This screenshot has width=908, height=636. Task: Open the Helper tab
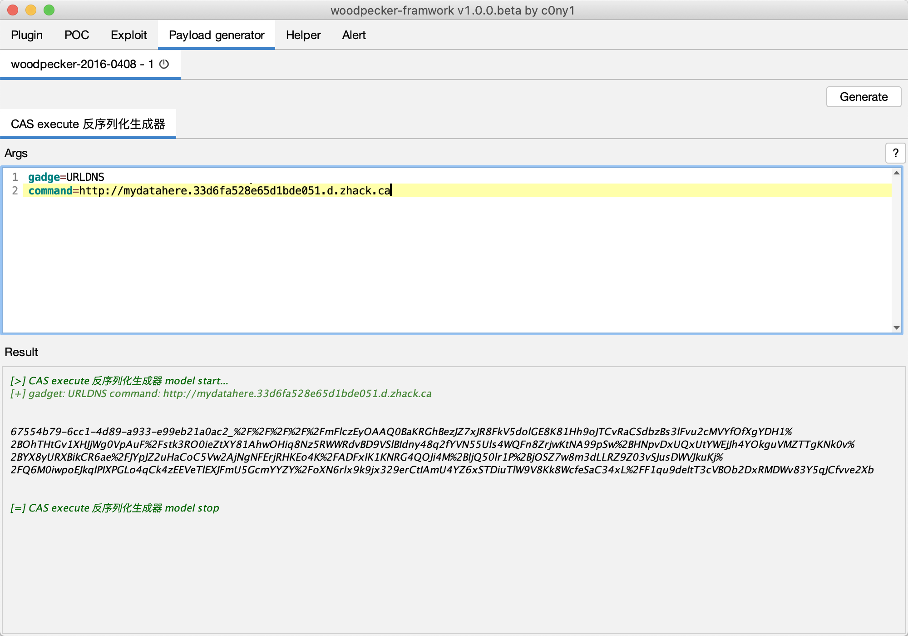pyautogui.click(x=303, y=35)
